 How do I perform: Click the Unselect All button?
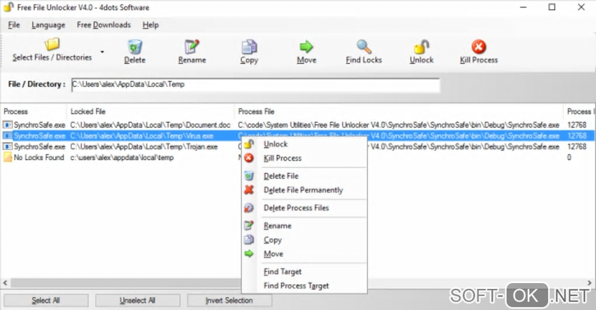coord(137,301)
